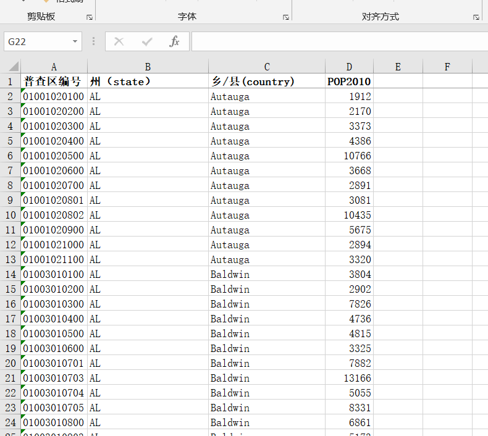The width and height of the screenshot is (488, 436).
Task: Click the header cell 乡/县(country)
Action: (267, 82)
